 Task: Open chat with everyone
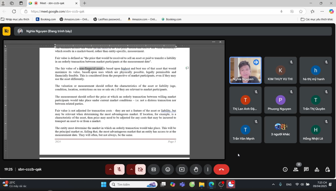click(306, 169)
